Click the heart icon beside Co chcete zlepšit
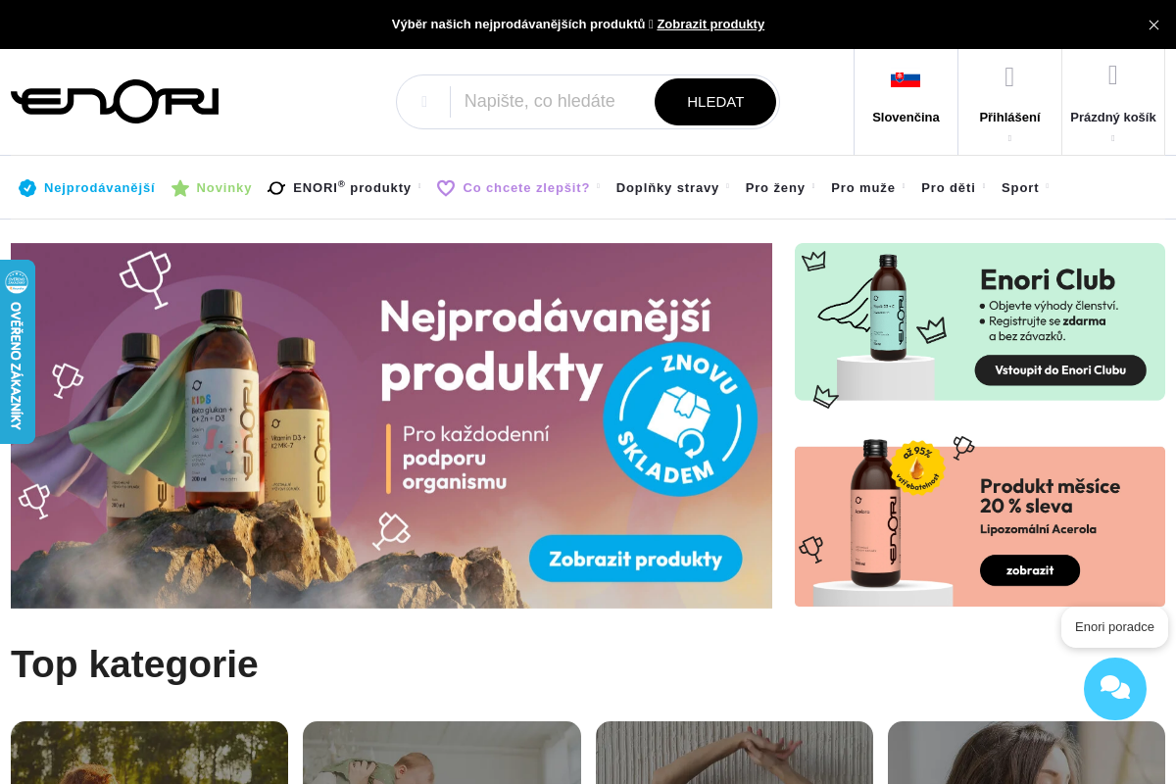1176x784 pixels. point(446,188)
